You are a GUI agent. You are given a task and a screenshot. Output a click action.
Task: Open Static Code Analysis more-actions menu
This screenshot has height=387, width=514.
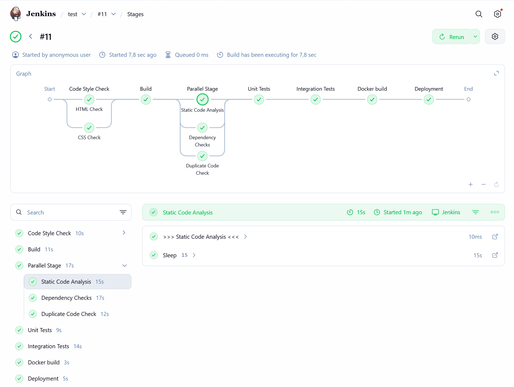pyautogui.click(x=495, y=212)
